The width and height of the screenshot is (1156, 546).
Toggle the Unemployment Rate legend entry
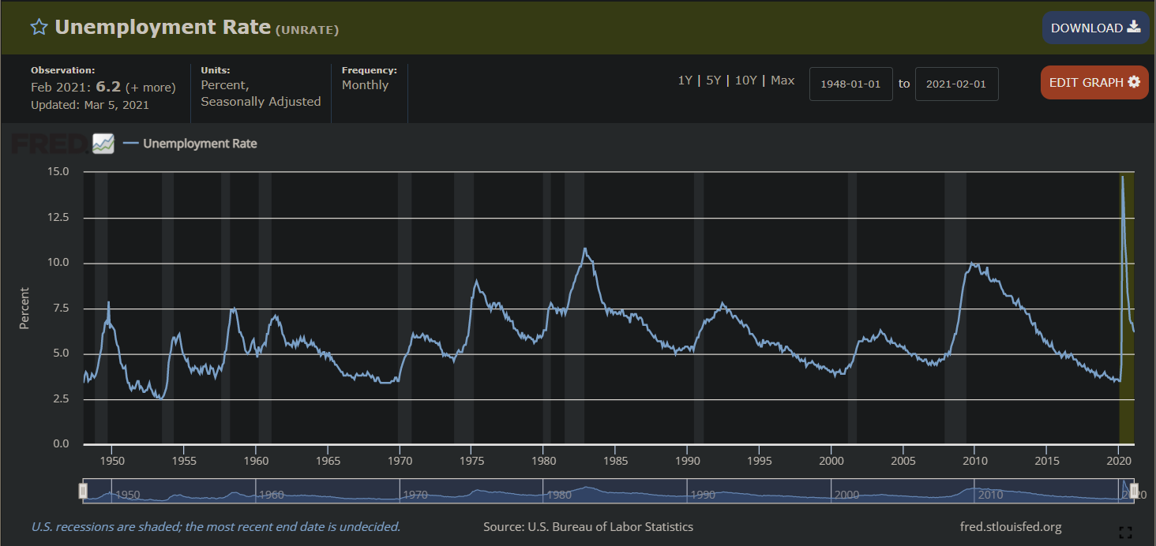pyautogui.click(x=190, y=144)
